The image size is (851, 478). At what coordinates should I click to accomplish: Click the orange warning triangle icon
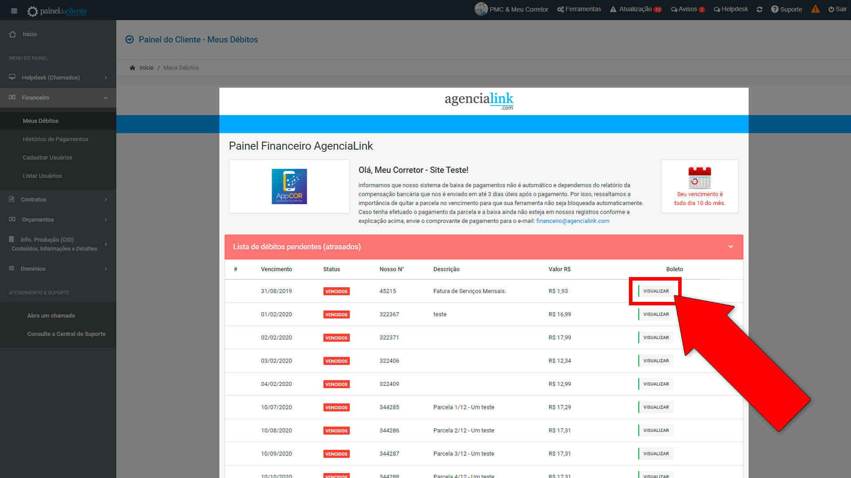815,9
